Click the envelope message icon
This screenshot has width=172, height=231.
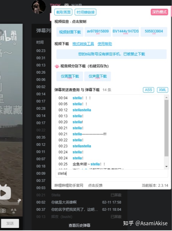tap(66, 5)
